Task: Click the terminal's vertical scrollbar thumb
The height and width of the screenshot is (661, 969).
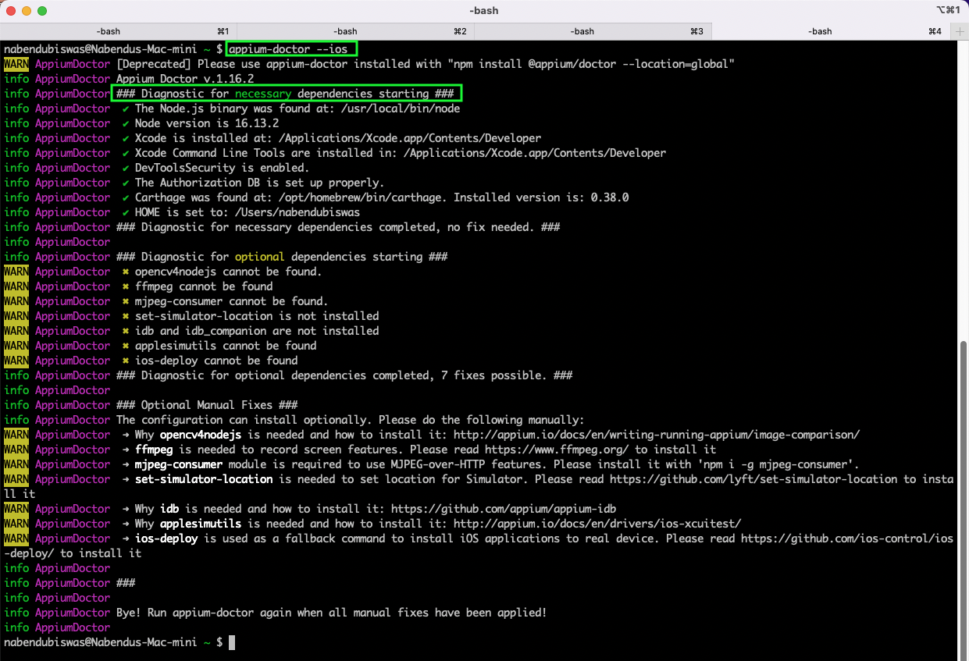Action: point(964,499)
